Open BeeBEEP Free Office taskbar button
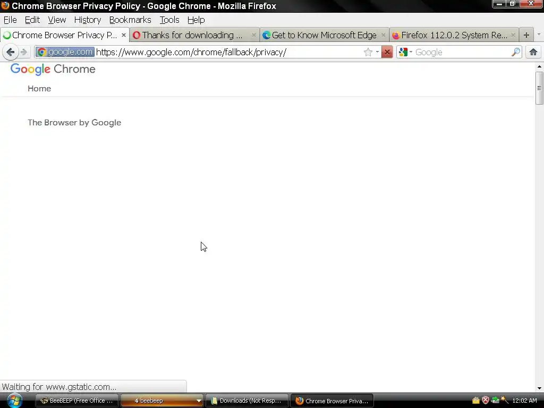This screenshot has height=408, width=544. point(77,401)
